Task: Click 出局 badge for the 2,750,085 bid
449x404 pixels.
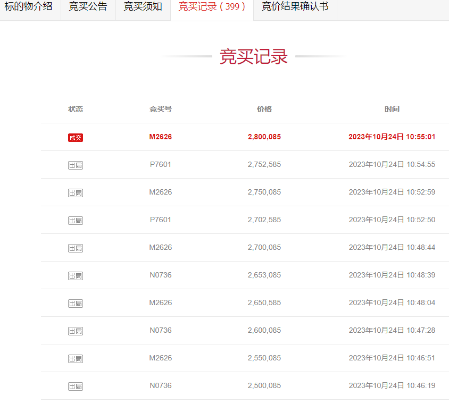Action: coord(76,193)
